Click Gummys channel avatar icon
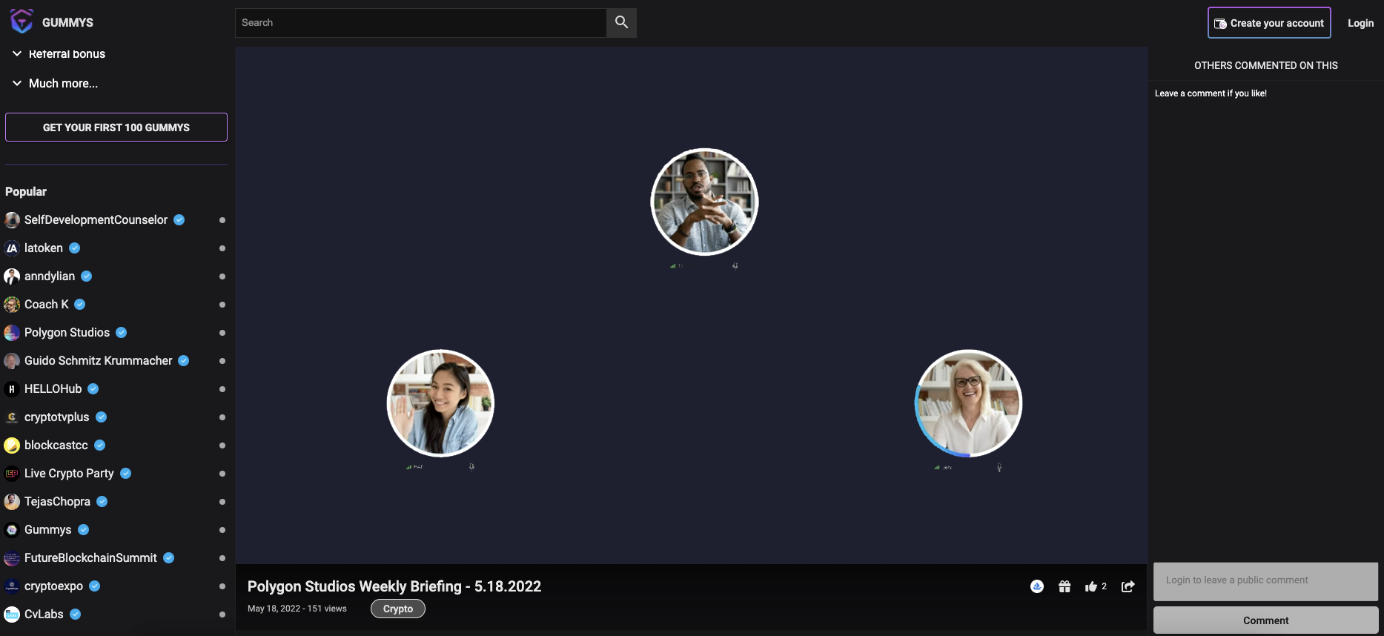The image size is (1384, 636). 12,529
